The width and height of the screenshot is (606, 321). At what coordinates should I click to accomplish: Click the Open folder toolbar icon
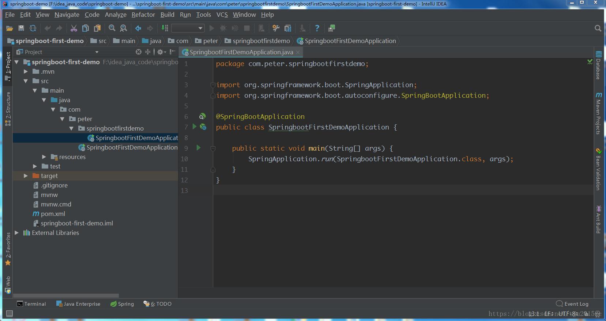10,28
